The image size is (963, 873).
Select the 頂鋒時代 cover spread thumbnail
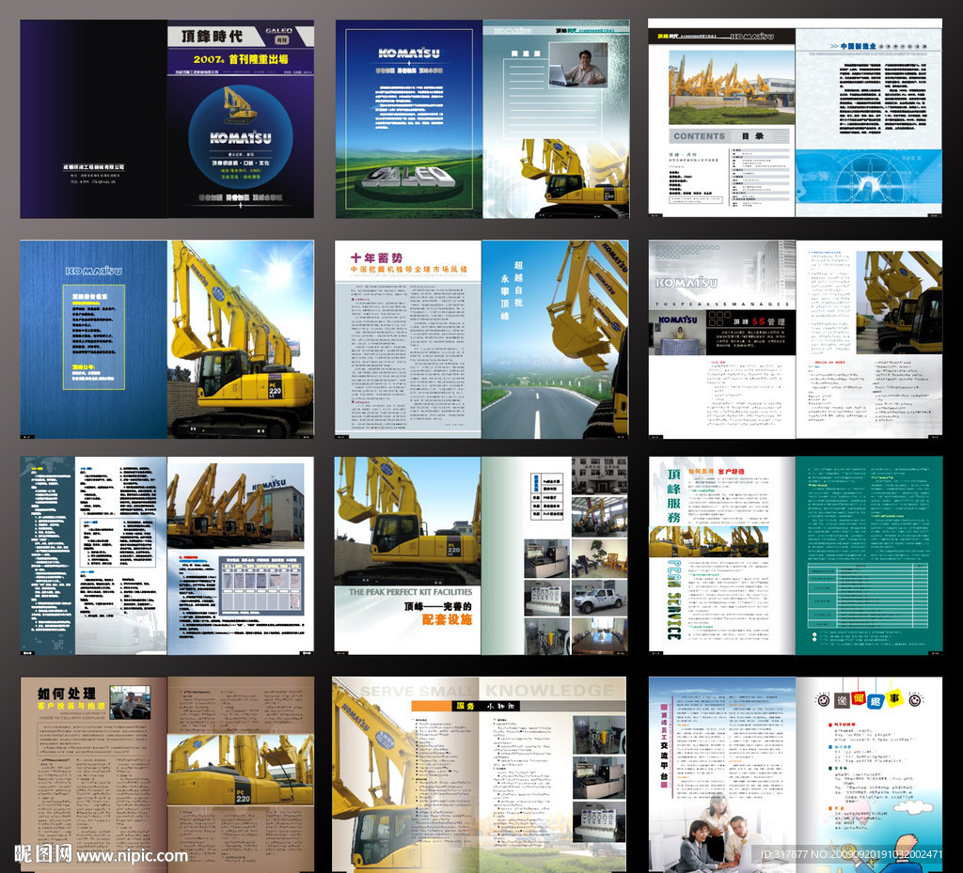pyautogui.click(x=167, y=119)
